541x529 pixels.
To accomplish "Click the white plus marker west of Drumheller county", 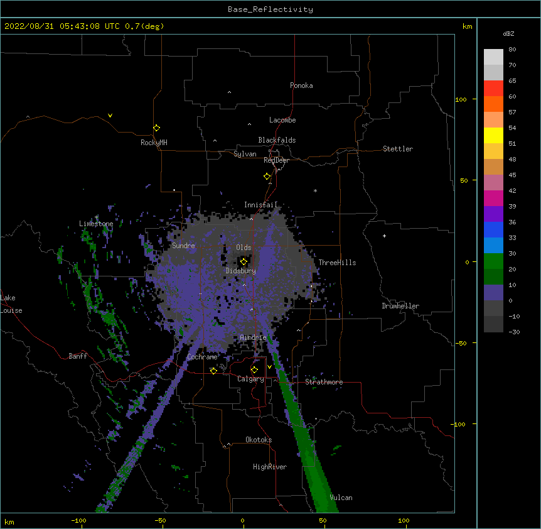I will (x=384, y=236).
